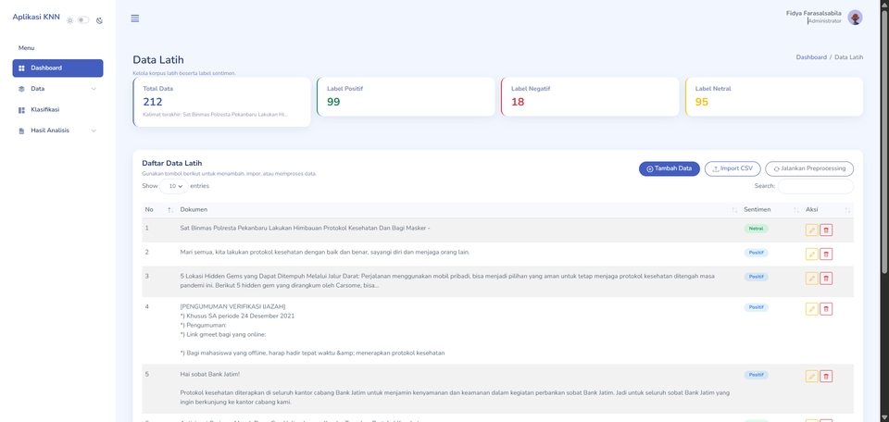Click the red trash icon for row 1
Image resolution: width=889 pixels, height=422 pixels.
coord(826,230)
